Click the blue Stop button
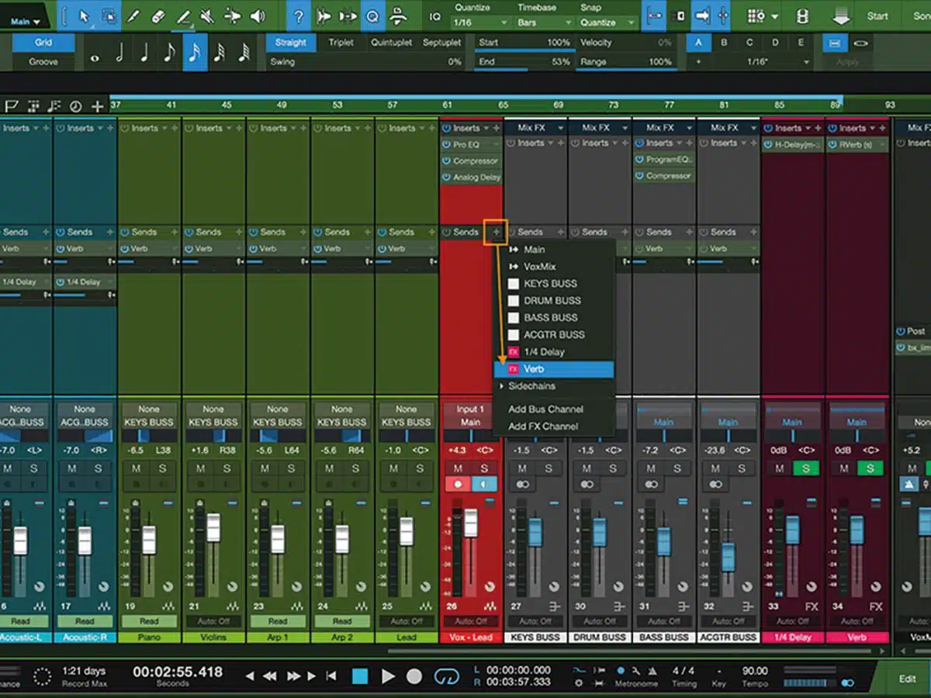 pos(360,676)
